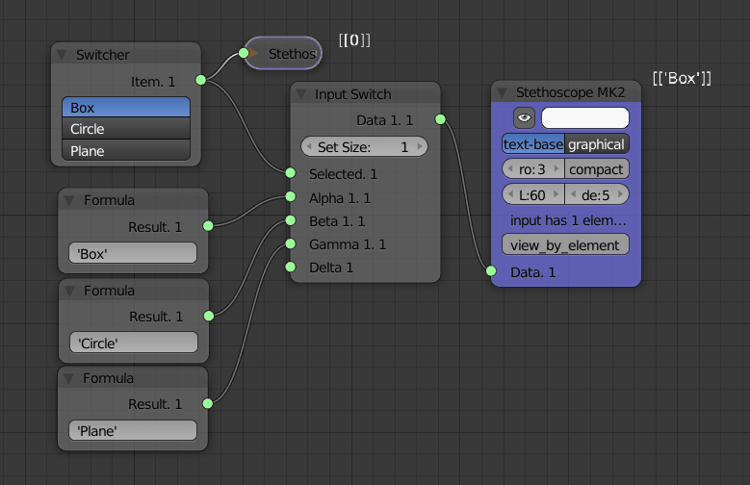
Task: Click the Alpha 1 input socket
Action: (x=291, y=196)
